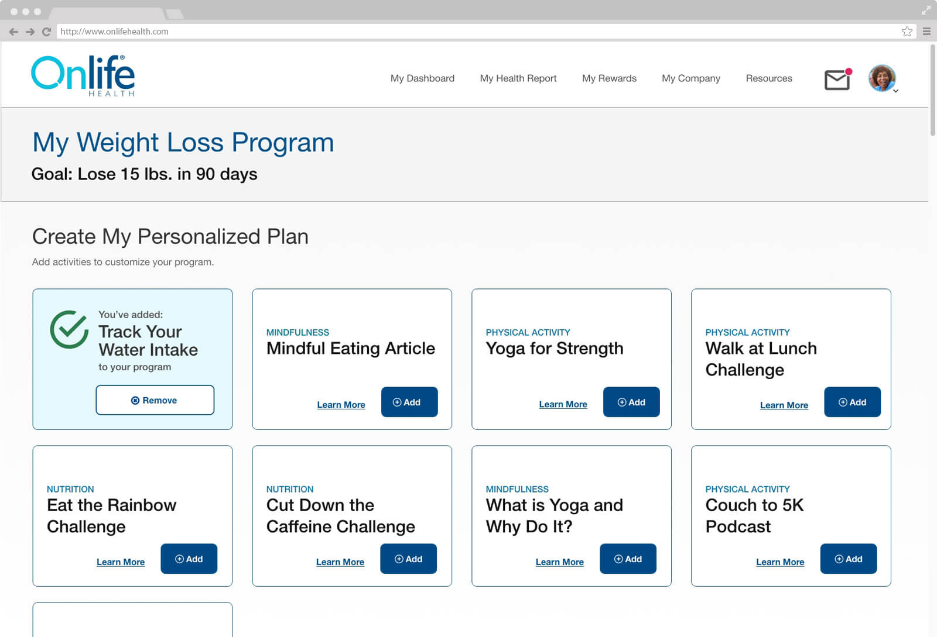Expand the profile dropdown chevron
This screenshot has width=937, height=637.
tap(895, 91)
